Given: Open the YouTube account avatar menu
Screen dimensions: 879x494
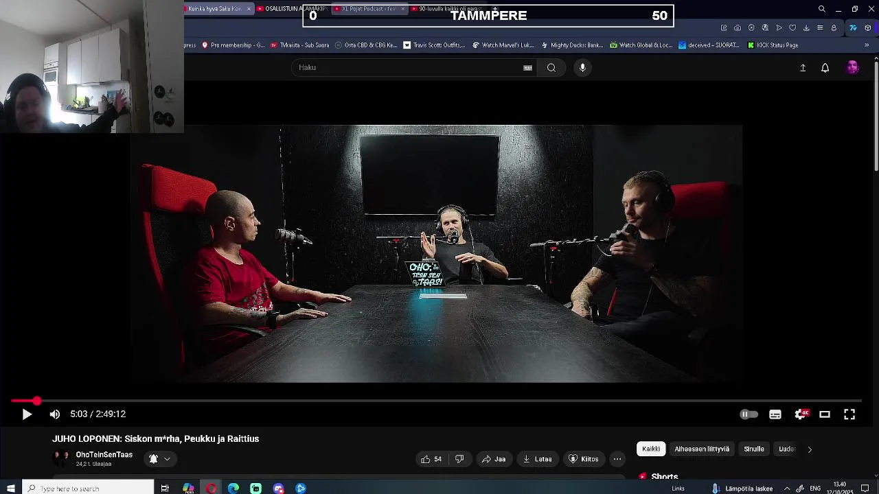Looking at the screenshot, I should pyautogui.click(x=853, y=67).
